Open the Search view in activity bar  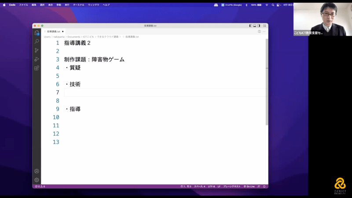pos(37,41)
